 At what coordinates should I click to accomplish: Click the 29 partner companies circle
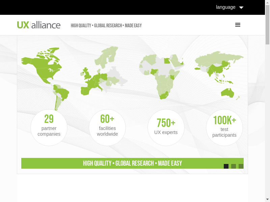[49, 128]
